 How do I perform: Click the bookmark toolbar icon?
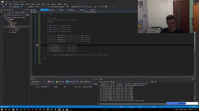click(106, 7)
